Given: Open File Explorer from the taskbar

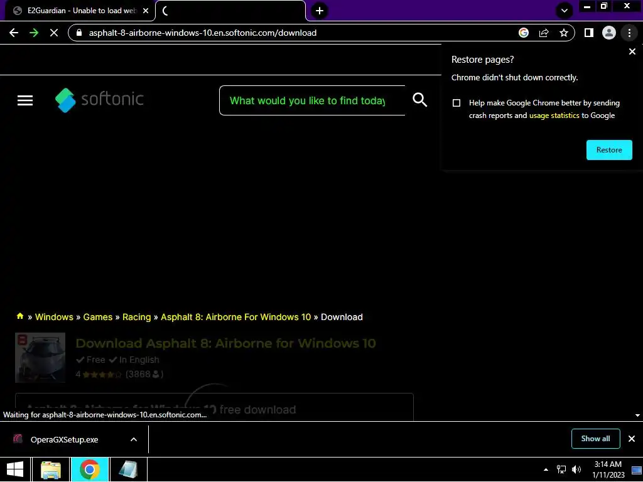Looking at the screenshot, I should click(51, 469).
